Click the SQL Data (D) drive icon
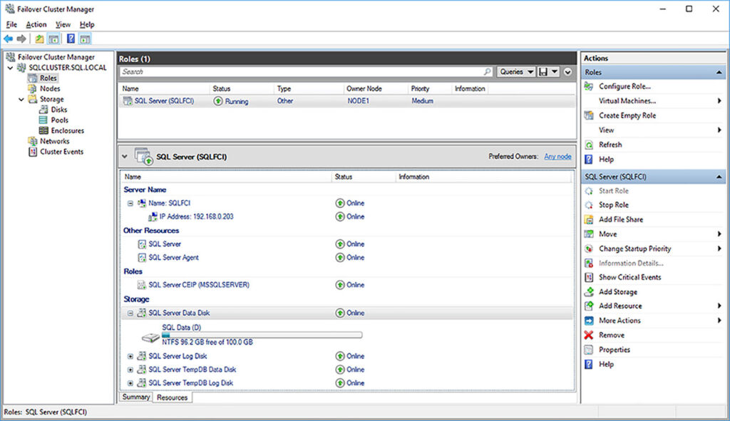Screen dimensions: 730x421 click(x=151, y=338)
